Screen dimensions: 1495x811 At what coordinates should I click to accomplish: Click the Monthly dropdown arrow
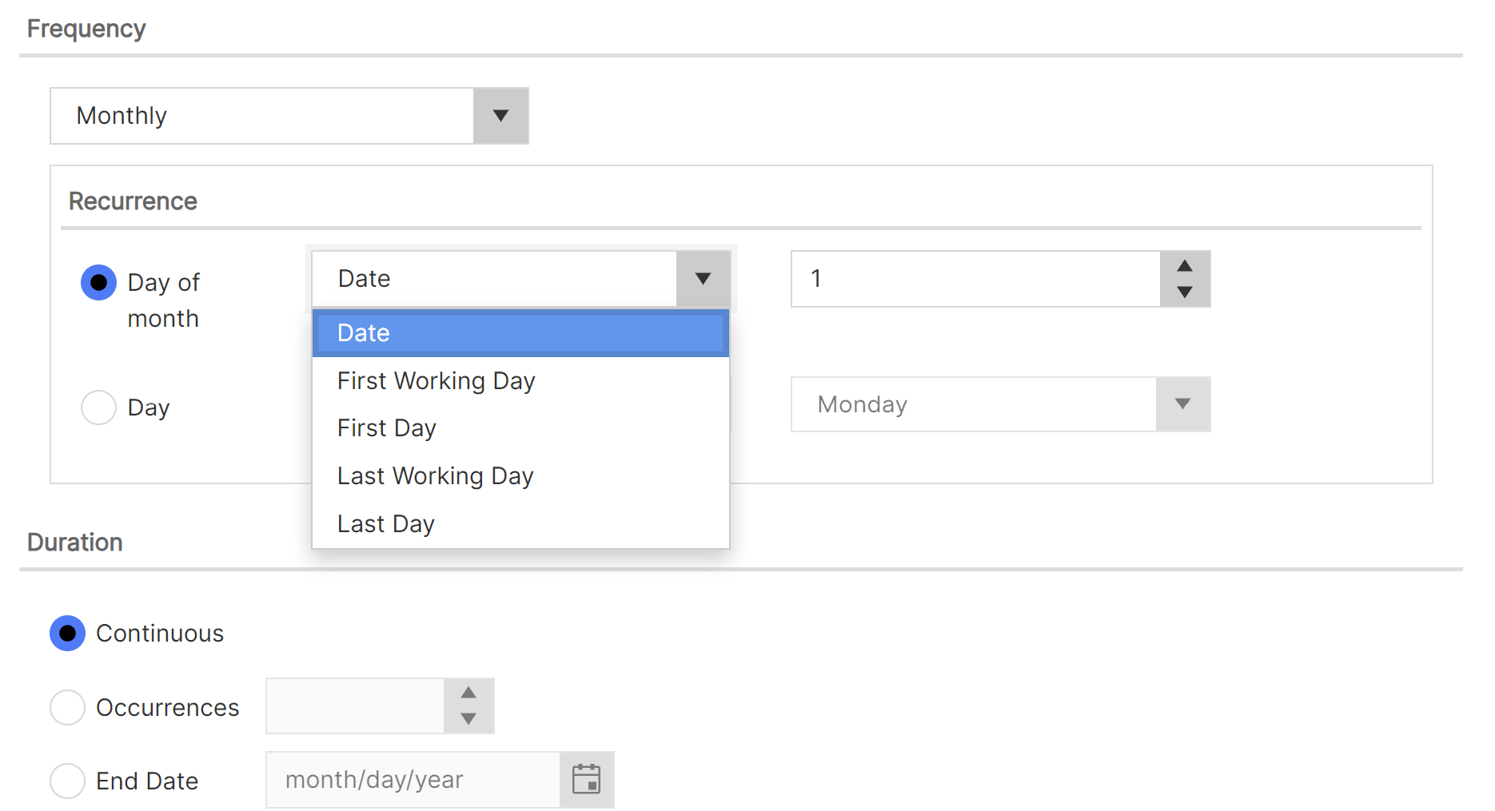[500, 116]
